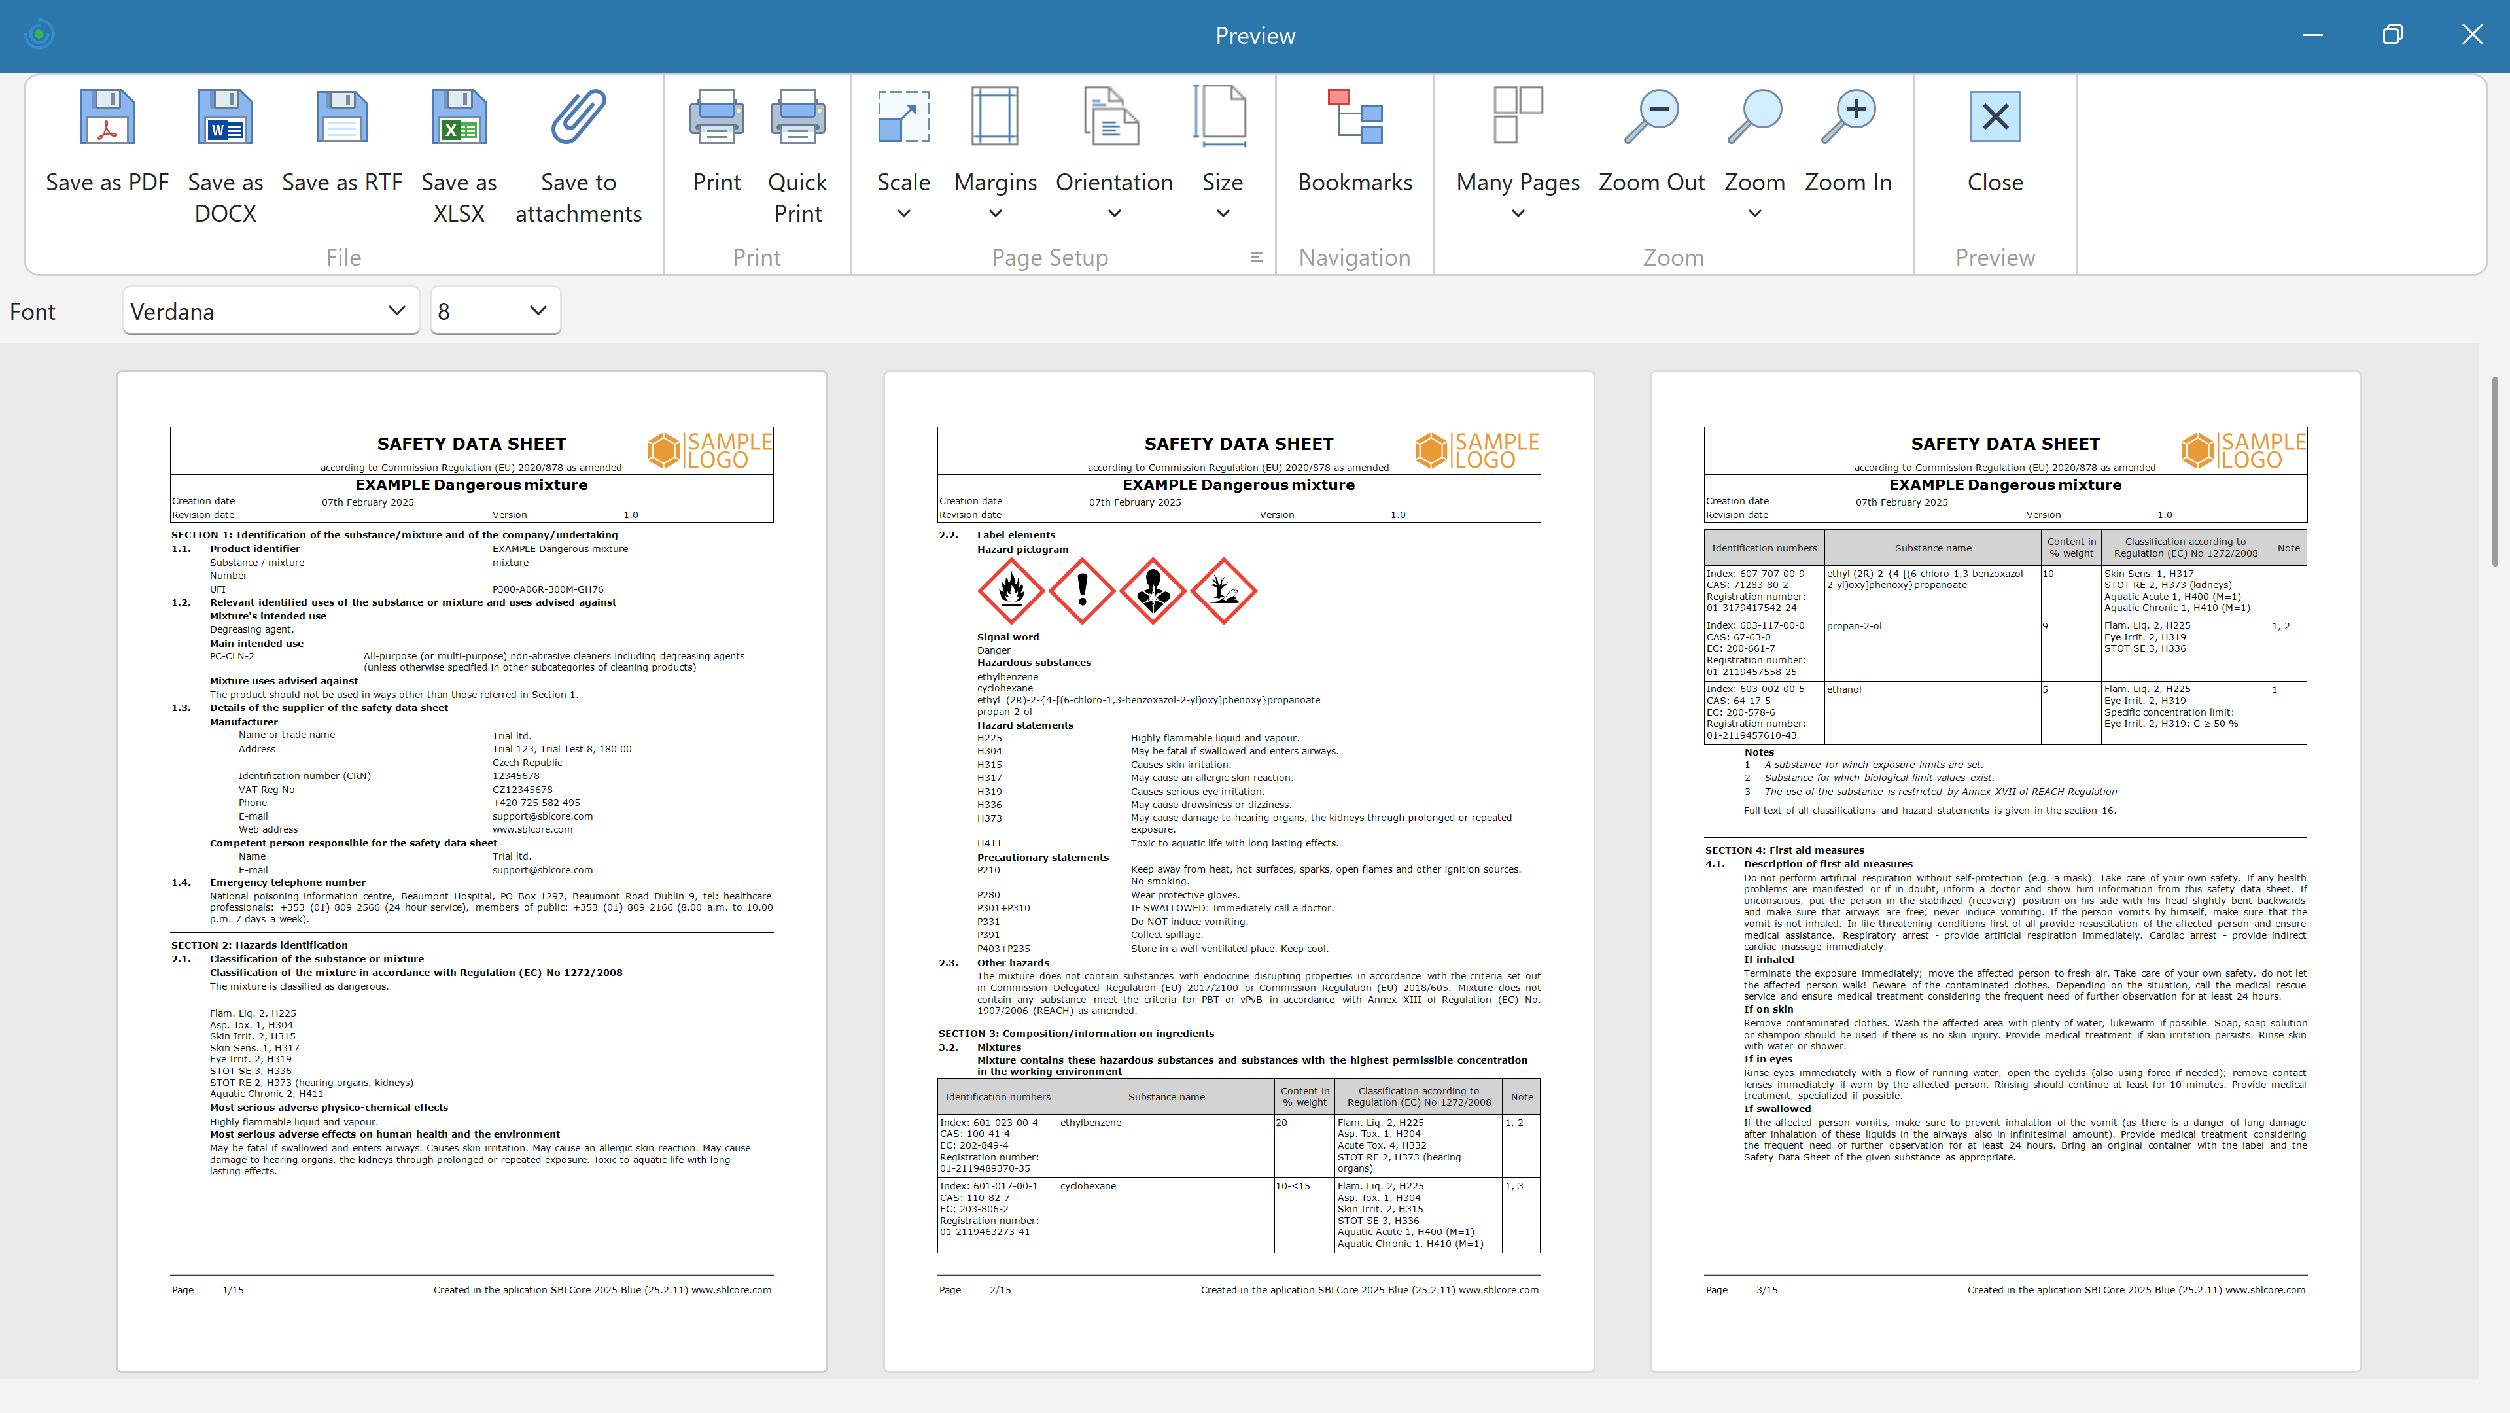Click the Save as RTF icon
The image size is (2510, 1413).
coord(342,118)
